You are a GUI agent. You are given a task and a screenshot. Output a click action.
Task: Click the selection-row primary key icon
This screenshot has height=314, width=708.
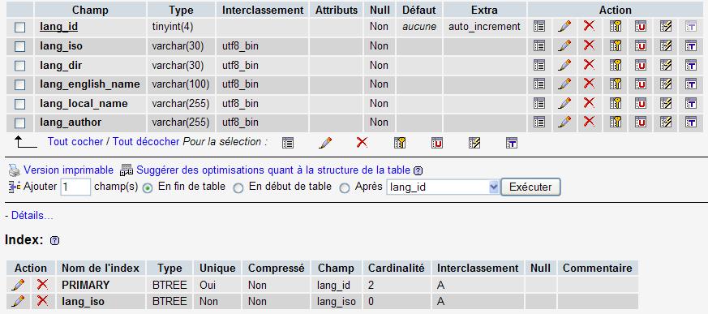click(400, 144)
